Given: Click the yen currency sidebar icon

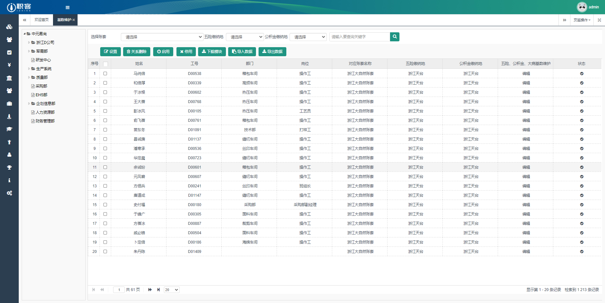Looking at the screenshot, I should click(9, 65).
